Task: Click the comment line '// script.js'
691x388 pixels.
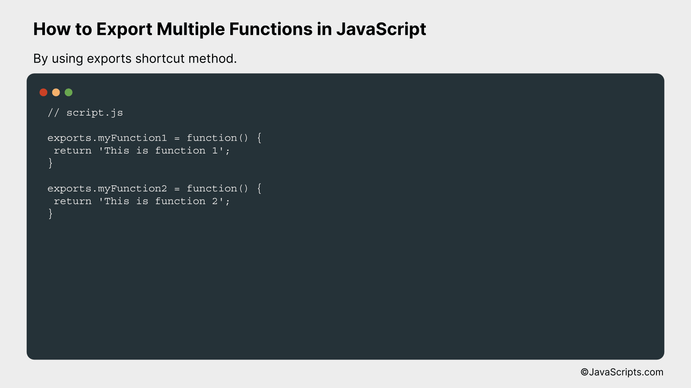Action: click(85, 113)
